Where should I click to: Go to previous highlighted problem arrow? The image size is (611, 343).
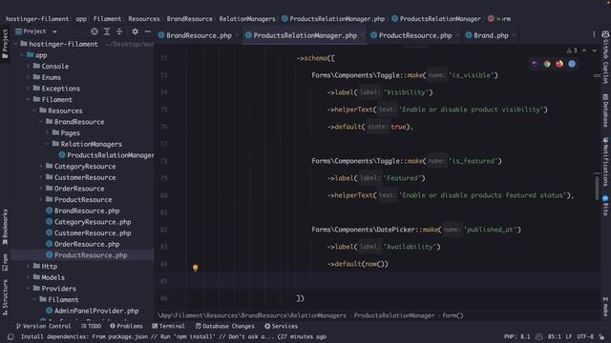(584, 50)
